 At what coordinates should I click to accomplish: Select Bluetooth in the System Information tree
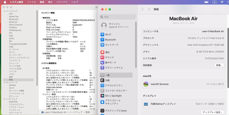click(13, 19)
